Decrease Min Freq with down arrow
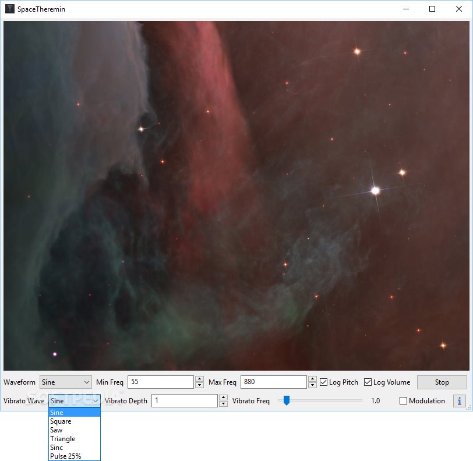 pos(199,385)
